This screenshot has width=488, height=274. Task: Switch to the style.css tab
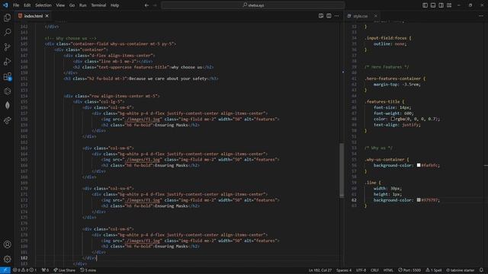click(x=360, y=16)
